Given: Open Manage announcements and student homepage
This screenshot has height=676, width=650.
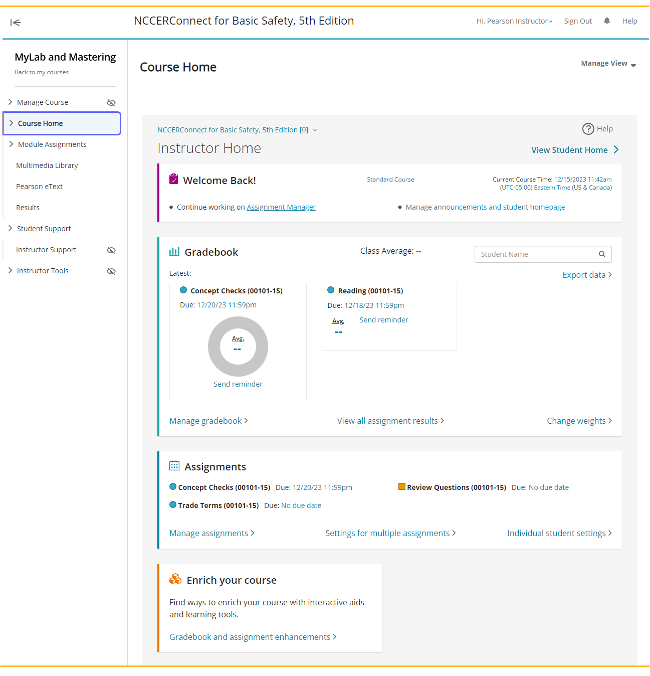Looking at the screenshot, I should pos(485,207).
